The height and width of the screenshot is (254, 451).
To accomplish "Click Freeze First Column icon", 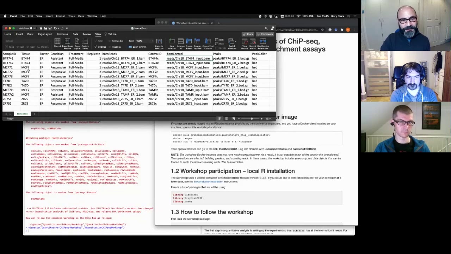I will [x=208, y=42].
